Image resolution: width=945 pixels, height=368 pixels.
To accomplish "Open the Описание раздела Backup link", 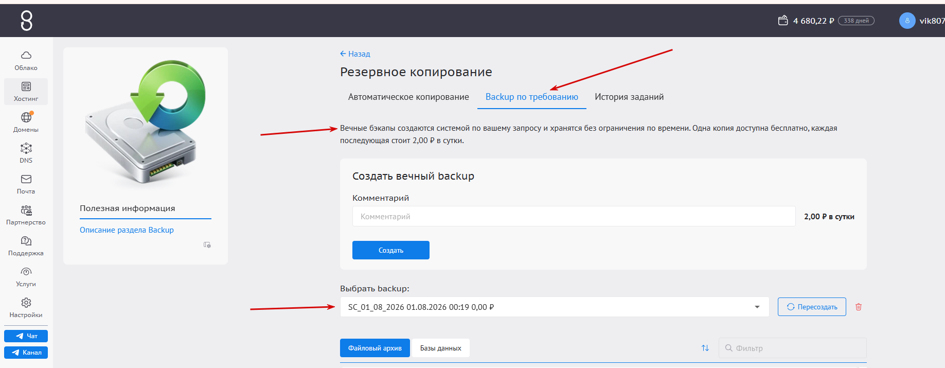I will [x=127, y=230].
